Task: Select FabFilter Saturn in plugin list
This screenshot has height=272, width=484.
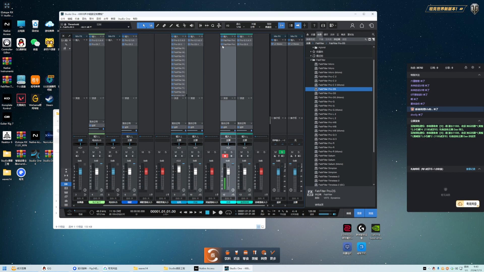Action: (x=327, y=156)
